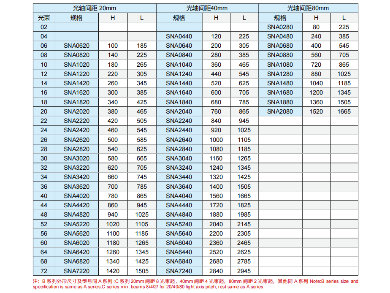Image resolution: width=390 pixels, height=293 pixels.
Task: Select the SNA0440 model cell
Action: (x=179, y=36)
